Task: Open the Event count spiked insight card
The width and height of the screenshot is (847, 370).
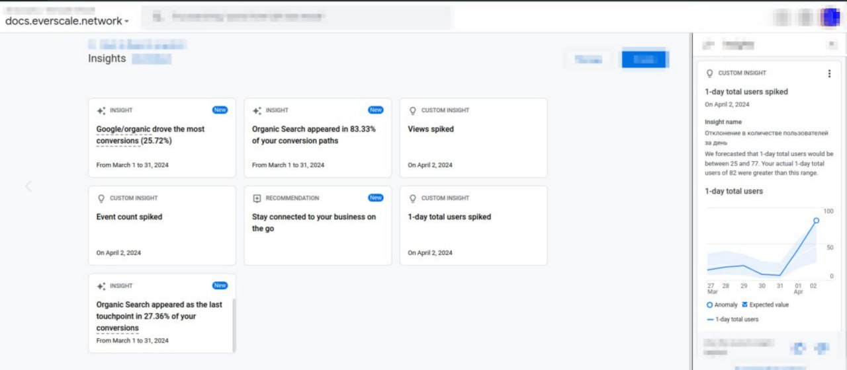Action: click(x=161, y=225)
